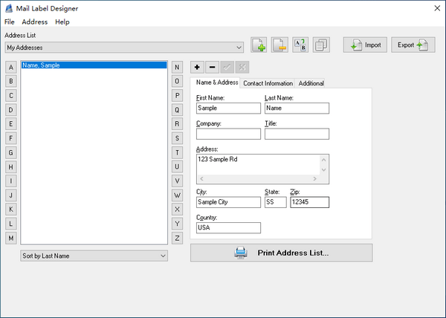Click the Address field horizontal scrollbar
The width and height of the screenshot is (446, 318).
256,179
